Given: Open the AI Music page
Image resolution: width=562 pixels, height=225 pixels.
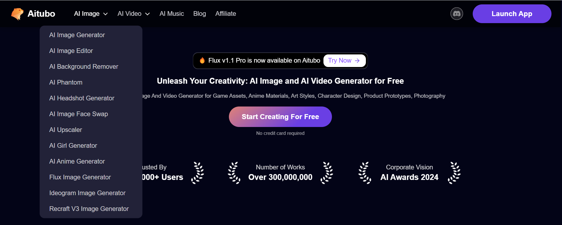Looking at the screenshot, I should tap(172, 14).
